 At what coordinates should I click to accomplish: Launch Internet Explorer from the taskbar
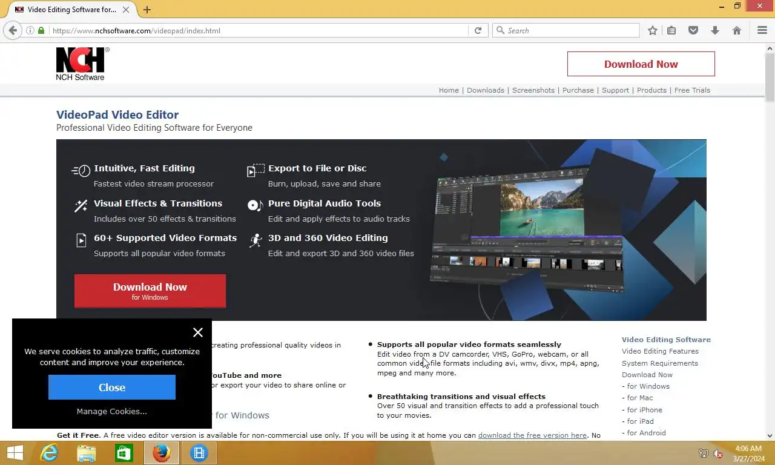49,453
